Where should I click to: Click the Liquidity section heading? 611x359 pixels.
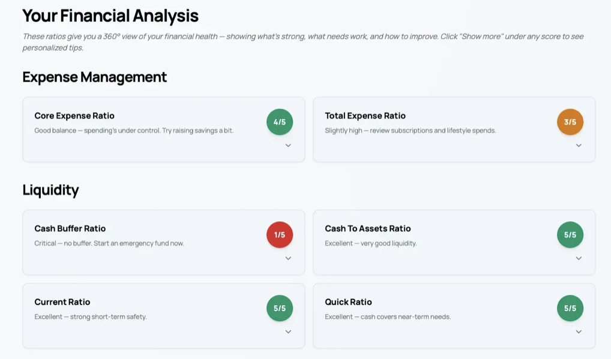(50, 190)
